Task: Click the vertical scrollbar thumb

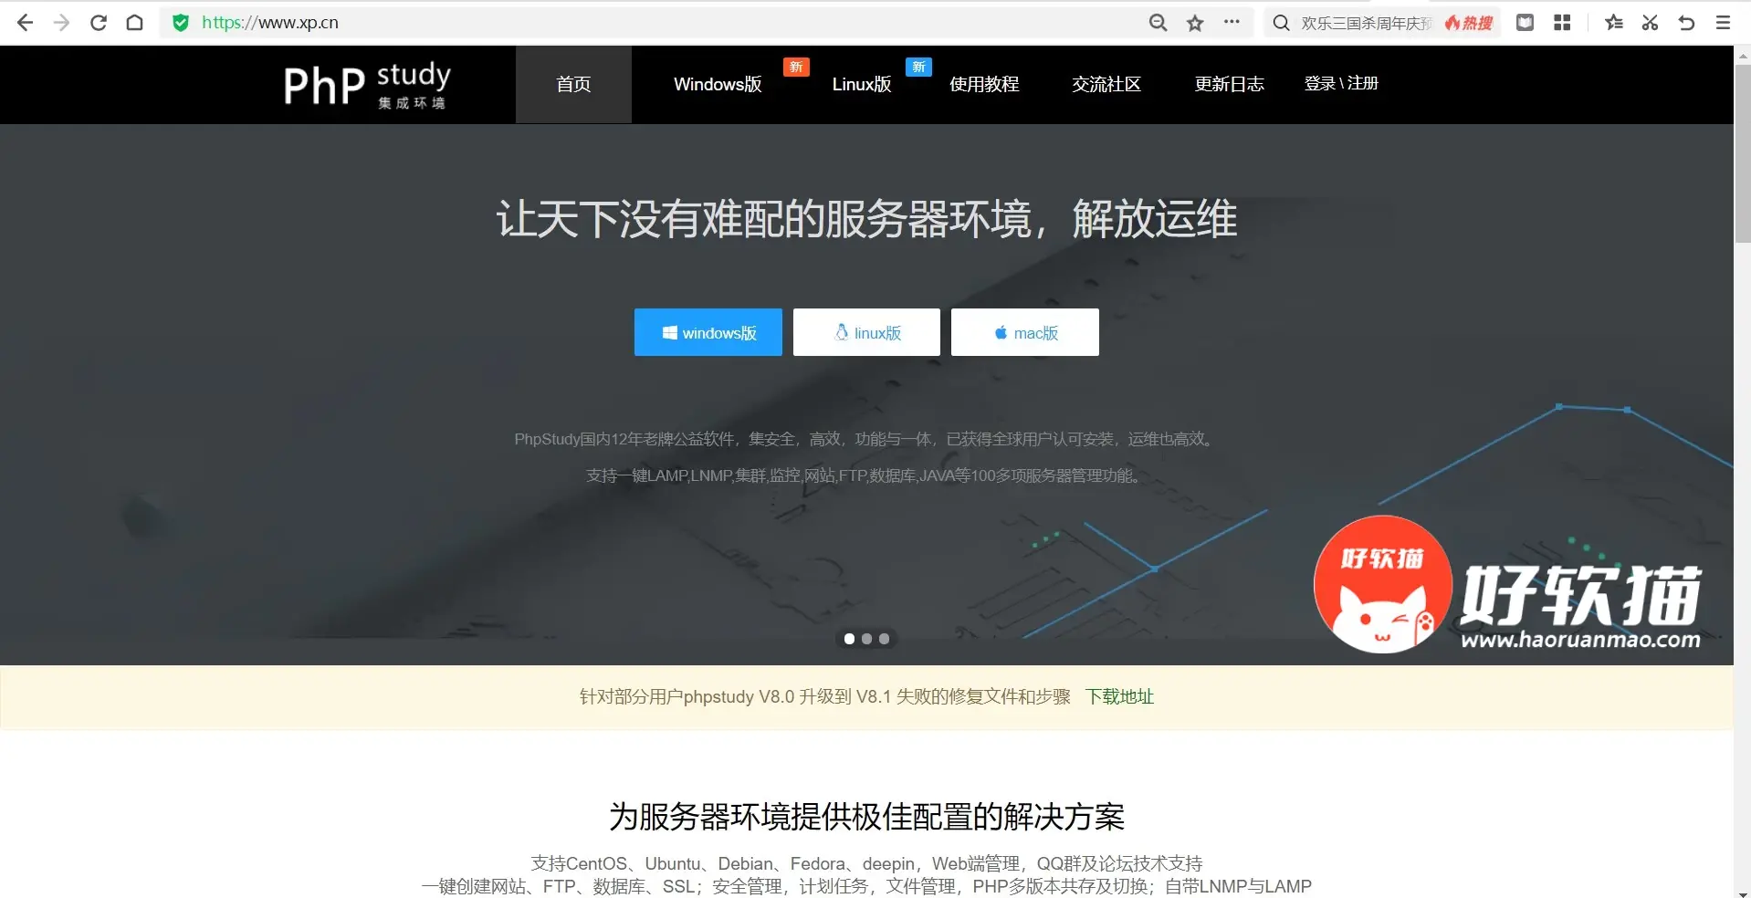Action: [1742, 152]
